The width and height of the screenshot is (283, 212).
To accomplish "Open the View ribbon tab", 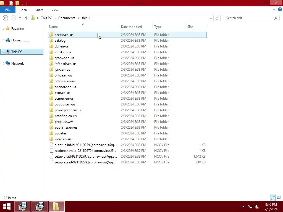I will 55,10.
